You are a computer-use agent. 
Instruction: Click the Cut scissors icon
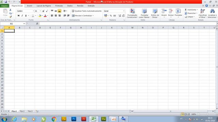point(10,10)
